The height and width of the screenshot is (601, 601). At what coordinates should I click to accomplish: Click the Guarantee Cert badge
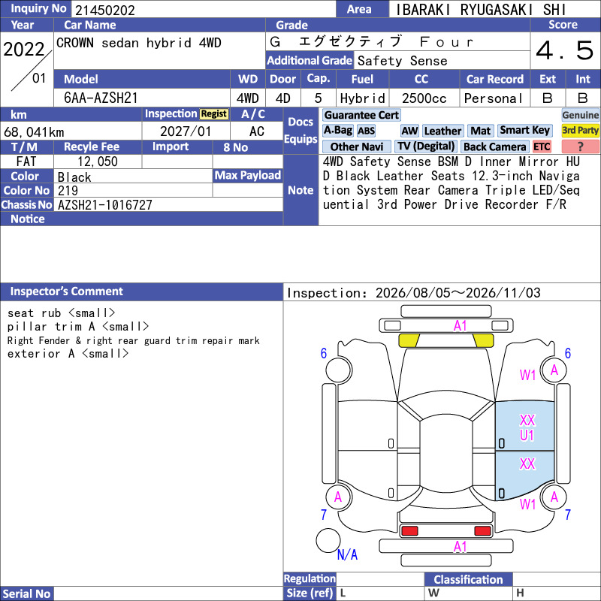tap(361, 115)
